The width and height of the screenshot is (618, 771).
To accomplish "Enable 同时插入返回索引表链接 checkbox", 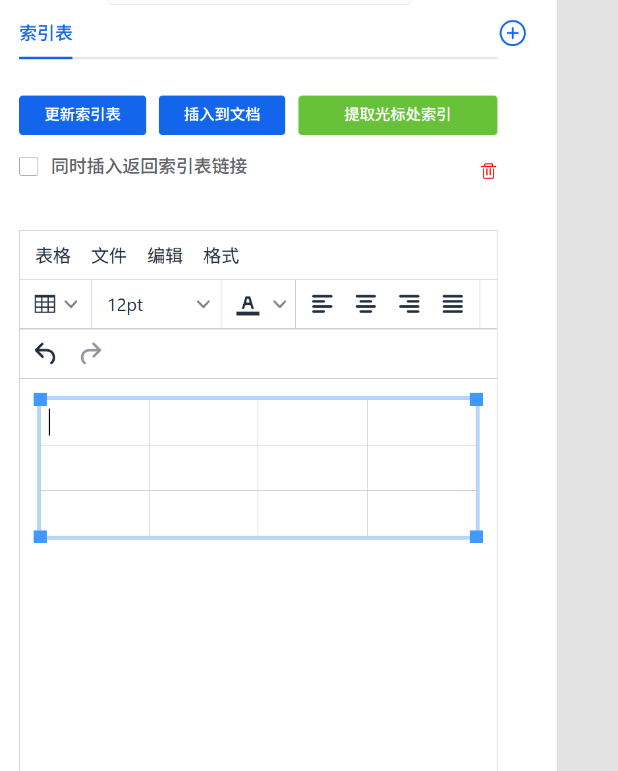I will [x=29, y=167].
